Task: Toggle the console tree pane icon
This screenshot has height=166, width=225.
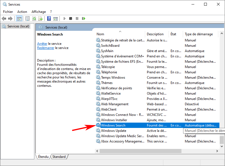Action: tap(19, 18)
